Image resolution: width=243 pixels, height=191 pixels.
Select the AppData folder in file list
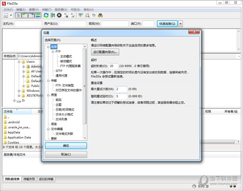(x=14, y=132)
